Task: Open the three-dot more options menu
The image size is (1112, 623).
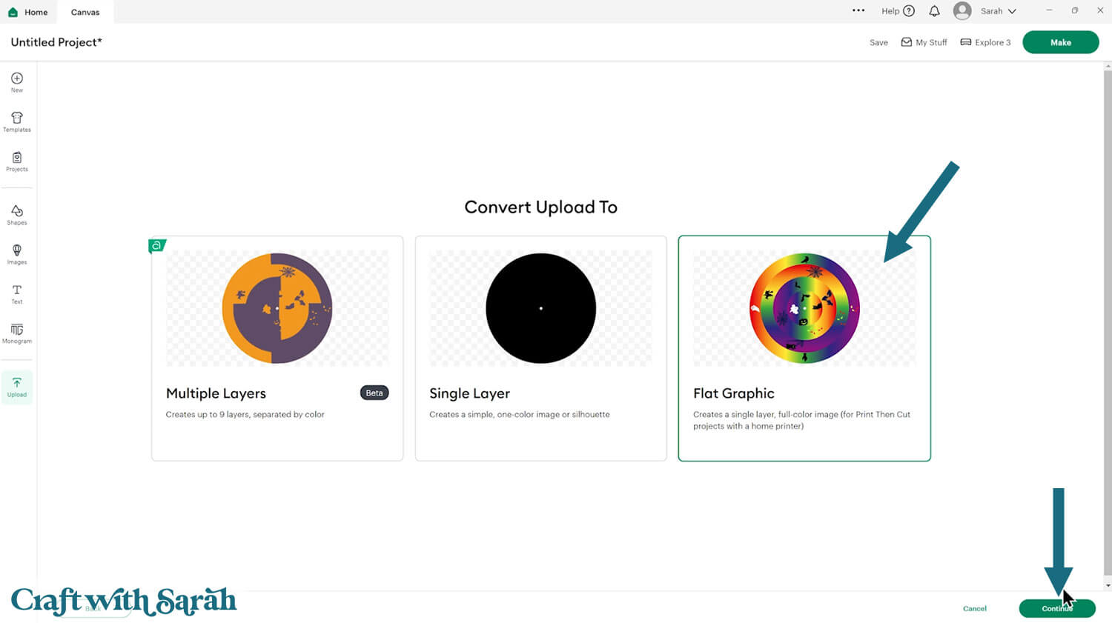Action: (x=858, y=11)
